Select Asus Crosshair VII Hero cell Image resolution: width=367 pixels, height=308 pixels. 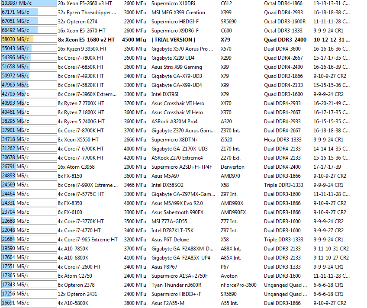[x=177, y=103]
